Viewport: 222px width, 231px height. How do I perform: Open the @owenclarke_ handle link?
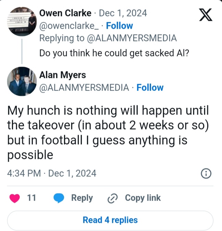point(71,26)
